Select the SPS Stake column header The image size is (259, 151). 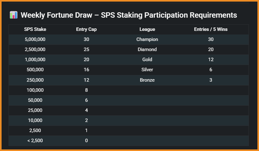35,29
